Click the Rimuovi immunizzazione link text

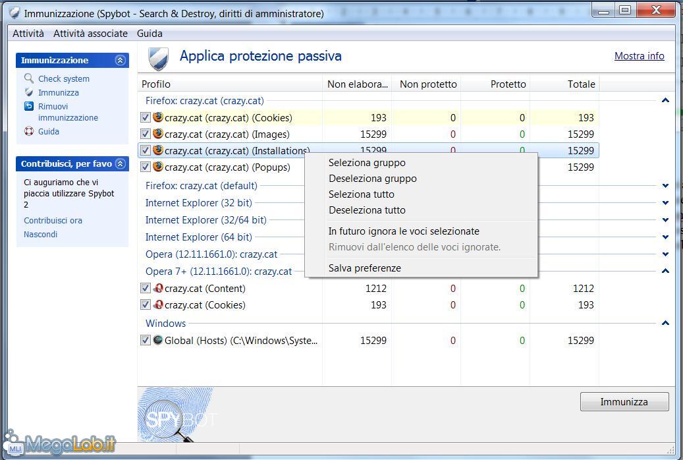pyautogui.click(x=68, y=111)
